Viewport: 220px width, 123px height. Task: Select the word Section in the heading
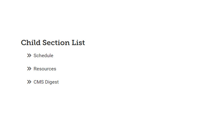coord(56,43)
